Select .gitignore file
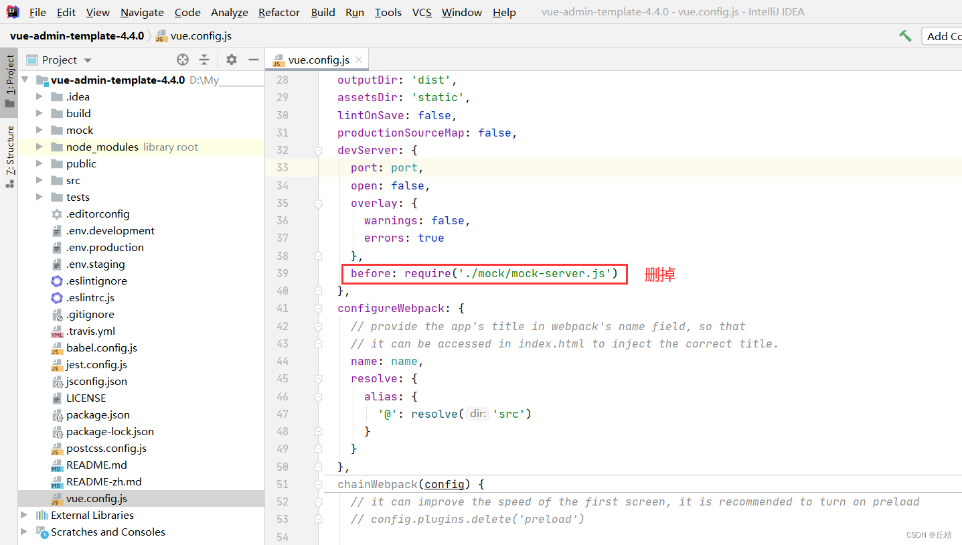The image size is (962, 545). tap(90, 314)
